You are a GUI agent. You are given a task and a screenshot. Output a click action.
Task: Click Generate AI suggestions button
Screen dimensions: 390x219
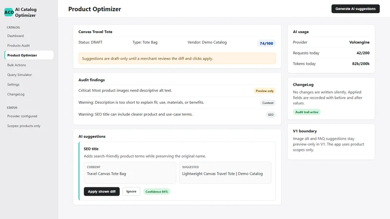point(355,9)
